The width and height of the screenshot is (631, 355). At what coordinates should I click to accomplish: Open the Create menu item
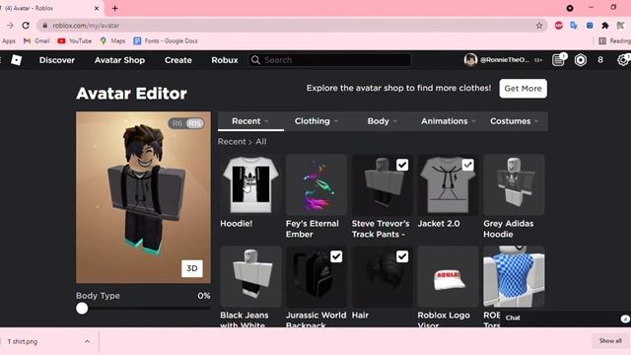[x=178, y=60]
